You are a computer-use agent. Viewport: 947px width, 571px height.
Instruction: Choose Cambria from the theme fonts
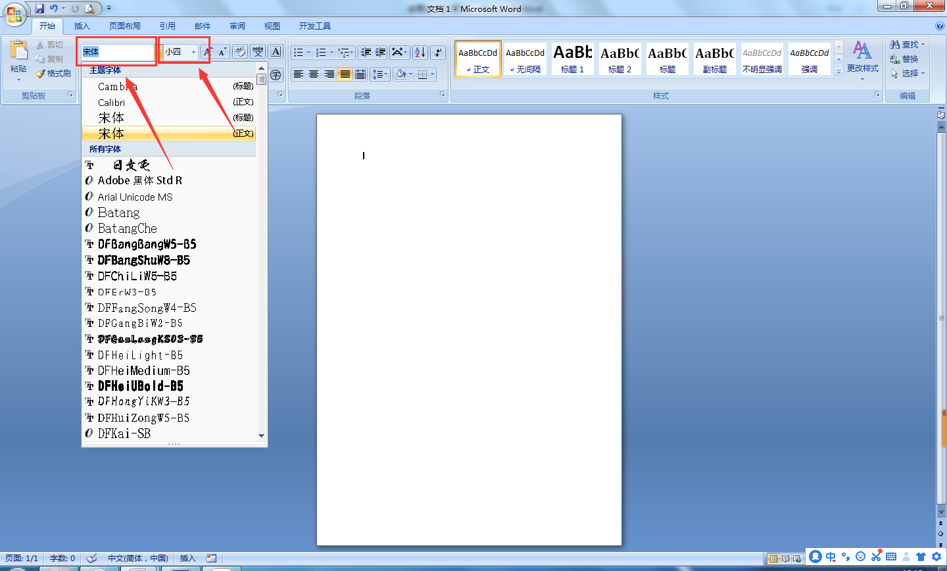169,86
